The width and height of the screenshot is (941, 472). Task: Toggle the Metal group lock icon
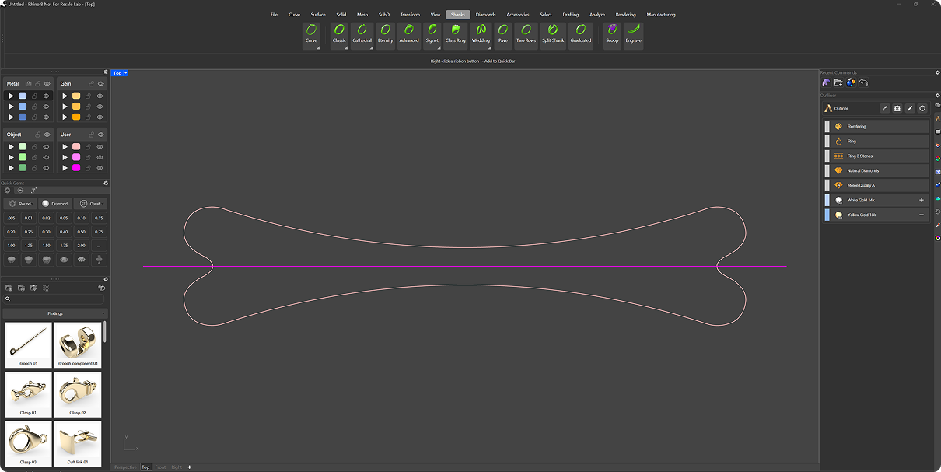click(x=38, y=83)
